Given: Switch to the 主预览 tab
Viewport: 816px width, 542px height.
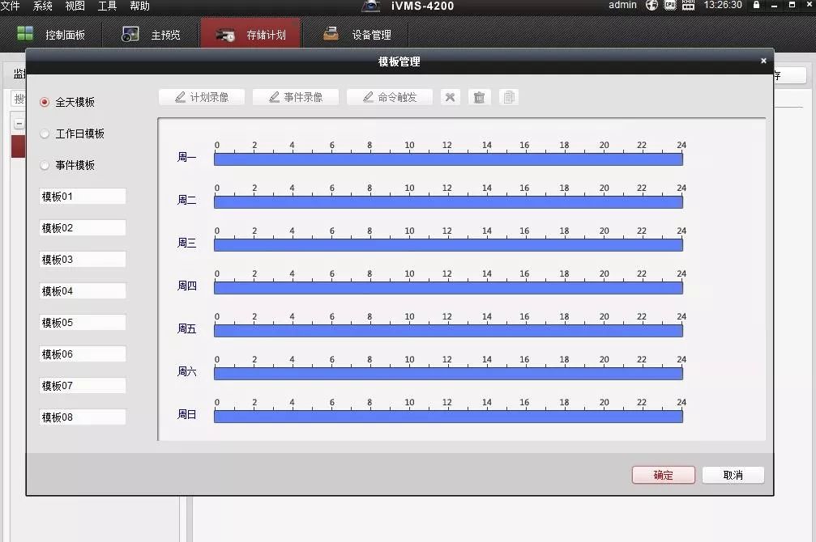Looking at the screenshot, I should coord(151,34).
